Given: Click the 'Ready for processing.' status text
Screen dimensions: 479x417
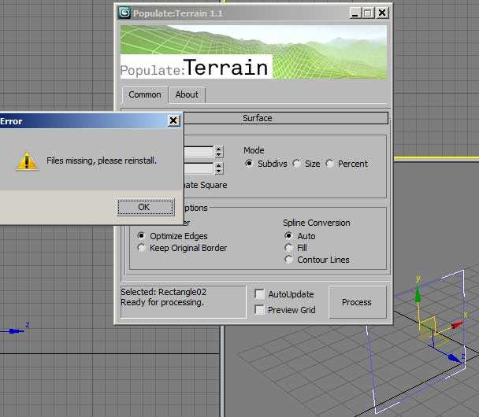Looking at the screenshot, I should pos(162,302).
